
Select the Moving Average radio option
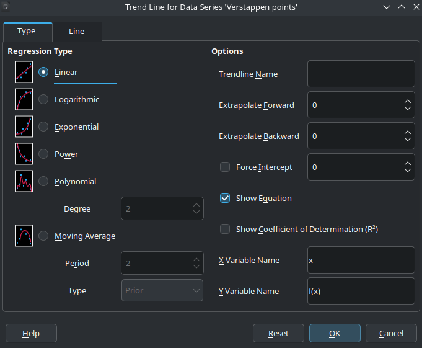43,236
